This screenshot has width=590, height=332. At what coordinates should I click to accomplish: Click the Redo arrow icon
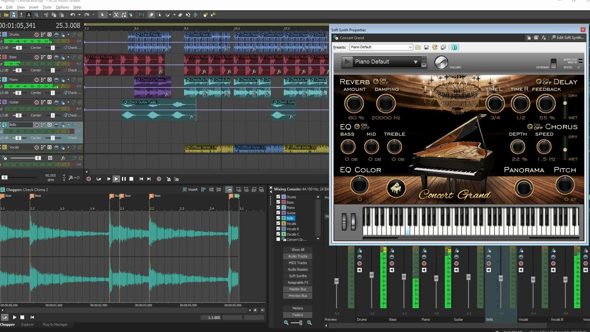87,15
